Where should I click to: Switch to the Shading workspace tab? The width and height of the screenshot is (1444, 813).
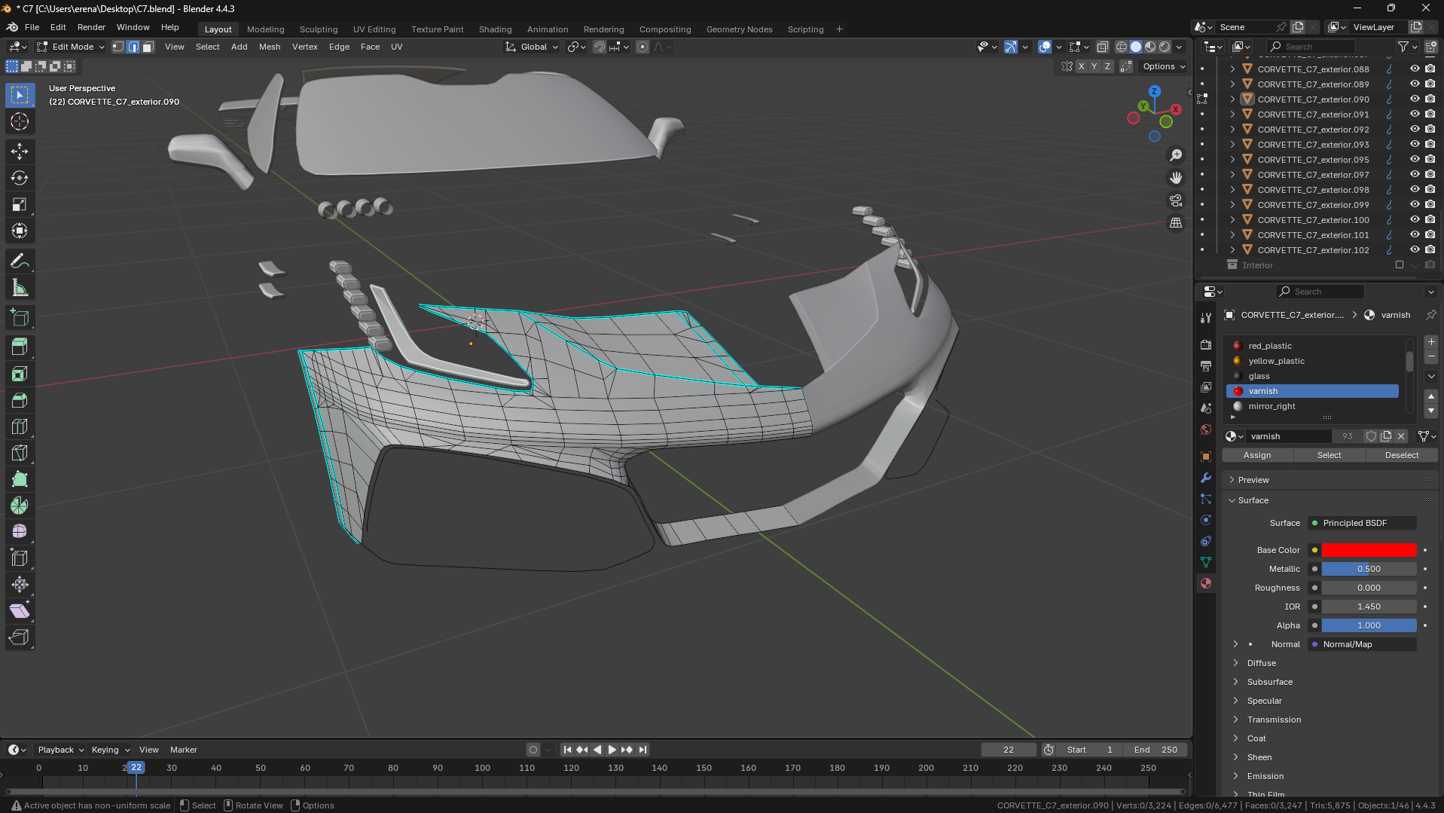coord(495,29)
